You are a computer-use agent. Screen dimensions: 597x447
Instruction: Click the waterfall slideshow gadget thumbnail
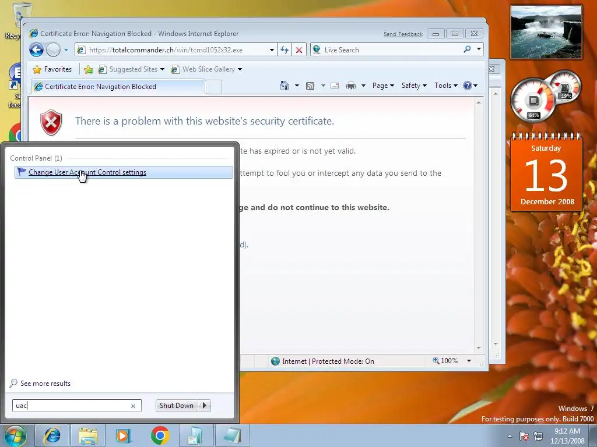click(x=546, y=32)
